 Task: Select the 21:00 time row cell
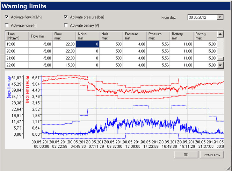pos(17,58)
